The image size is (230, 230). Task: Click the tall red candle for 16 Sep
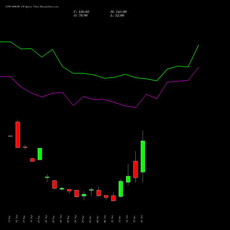(x=18, y=135)
